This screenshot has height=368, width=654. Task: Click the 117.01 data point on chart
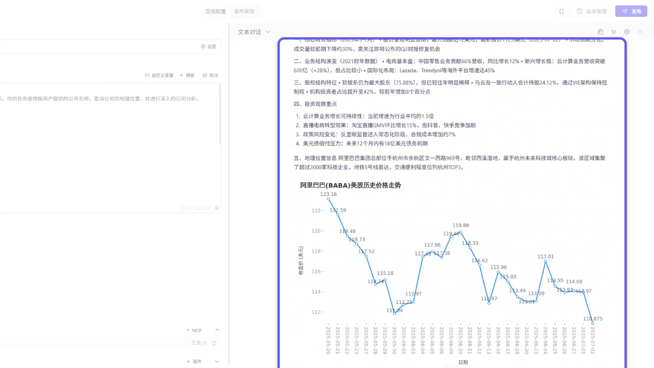546,261
